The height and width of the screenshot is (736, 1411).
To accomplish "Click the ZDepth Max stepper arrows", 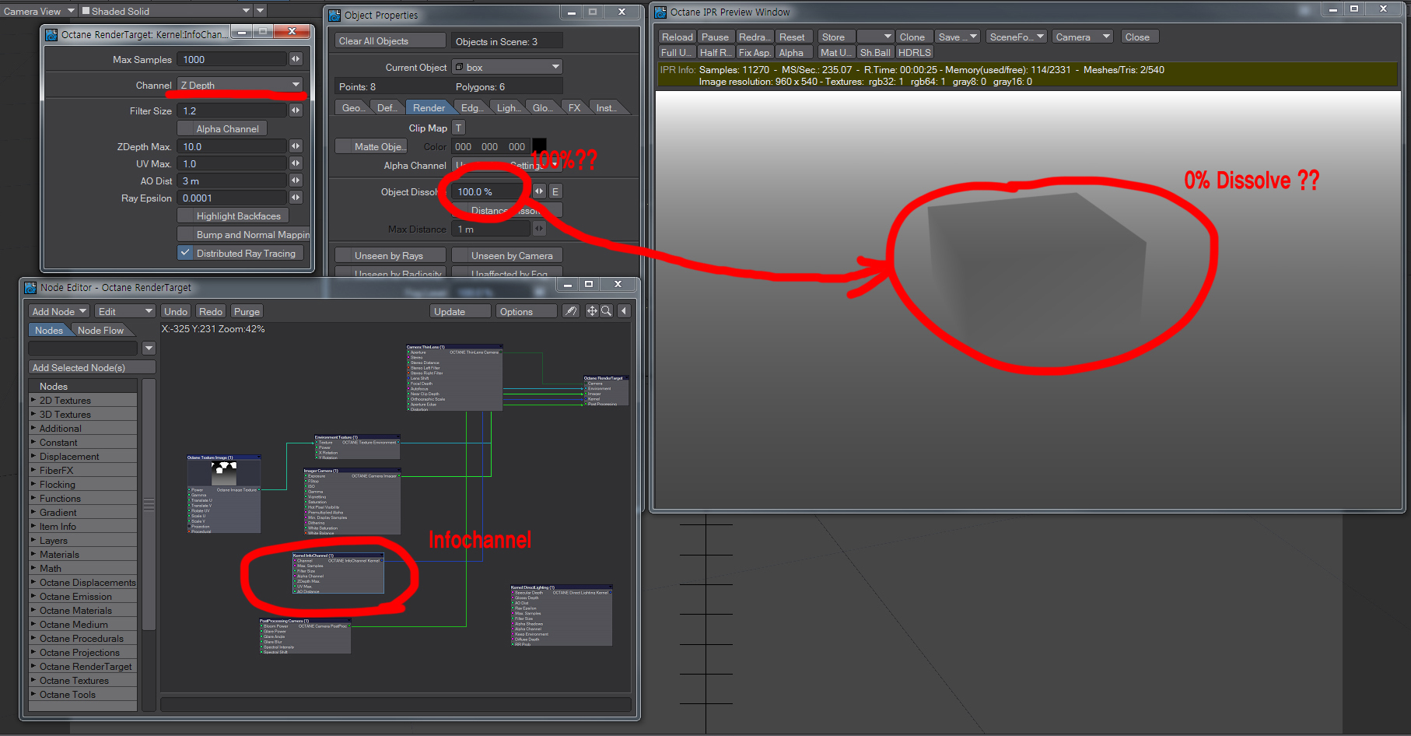I will [296, 146].
